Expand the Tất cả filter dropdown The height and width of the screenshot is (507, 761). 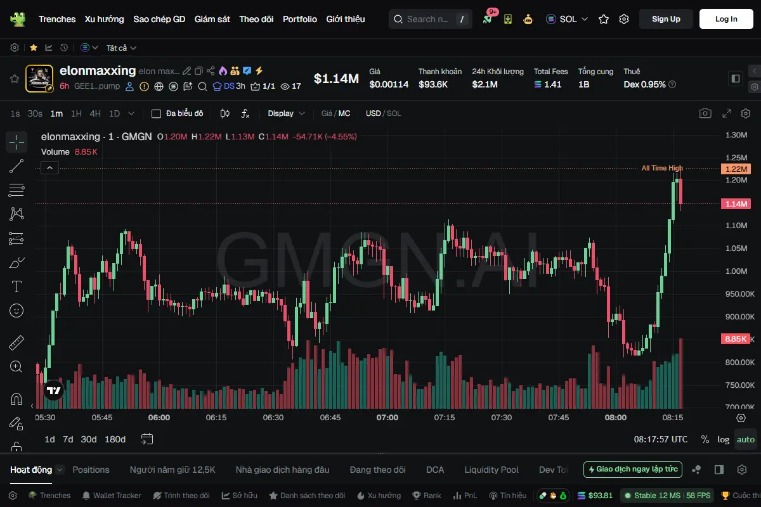121,48
